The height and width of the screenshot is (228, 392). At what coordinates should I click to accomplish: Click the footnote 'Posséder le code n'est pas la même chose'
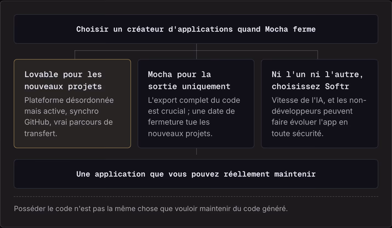(151, 209)
